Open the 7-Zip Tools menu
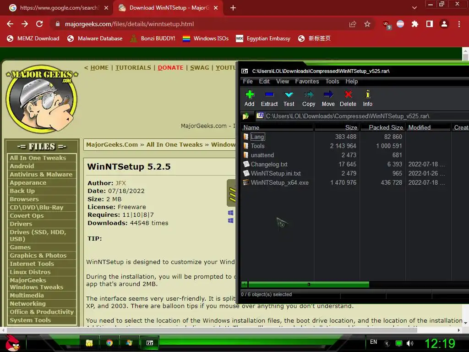Viewport: 469px width, 352px height. coord(332,82)
